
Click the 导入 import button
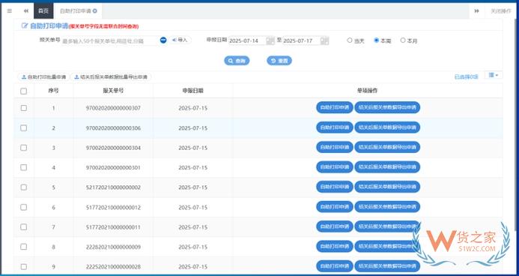180,40
